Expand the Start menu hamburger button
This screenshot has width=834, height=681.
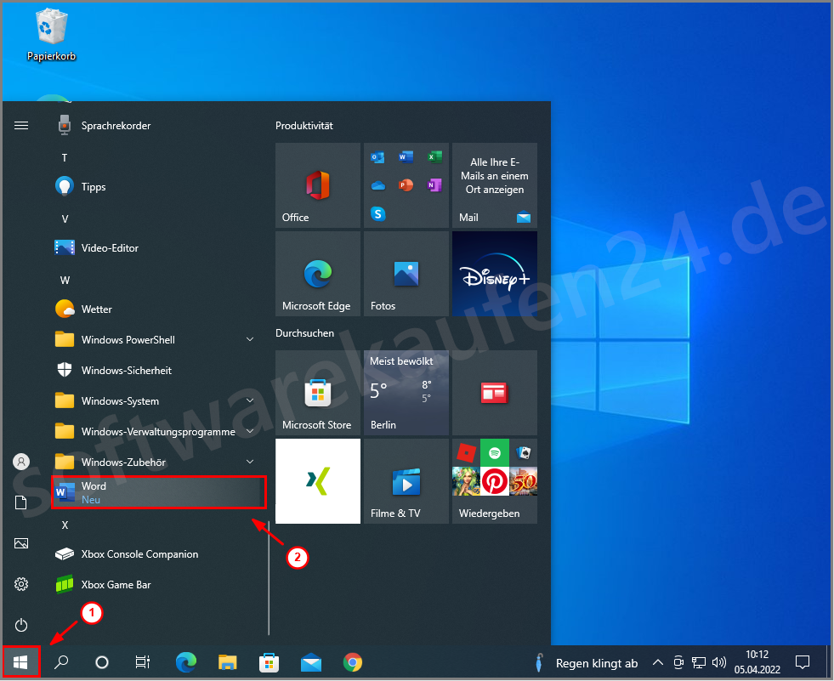pos(21,126)
